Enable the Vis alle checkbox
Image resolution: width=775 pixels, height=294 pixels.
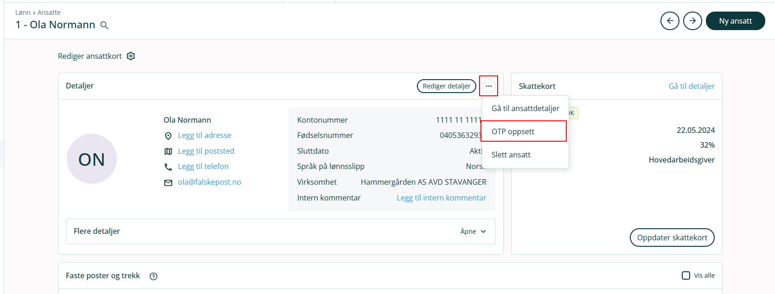pyautogui.click(x=685, y=275)
